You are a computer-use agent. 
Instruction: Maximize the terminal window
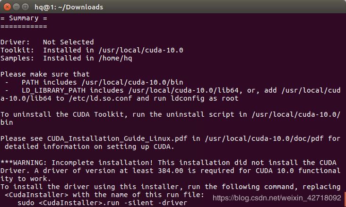(25, 7)
